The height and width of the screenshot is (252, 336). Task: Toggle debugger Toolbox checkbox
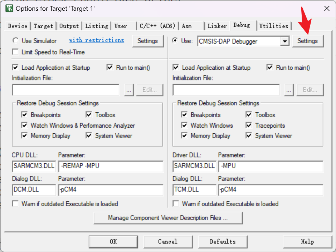tap(249, 115)
